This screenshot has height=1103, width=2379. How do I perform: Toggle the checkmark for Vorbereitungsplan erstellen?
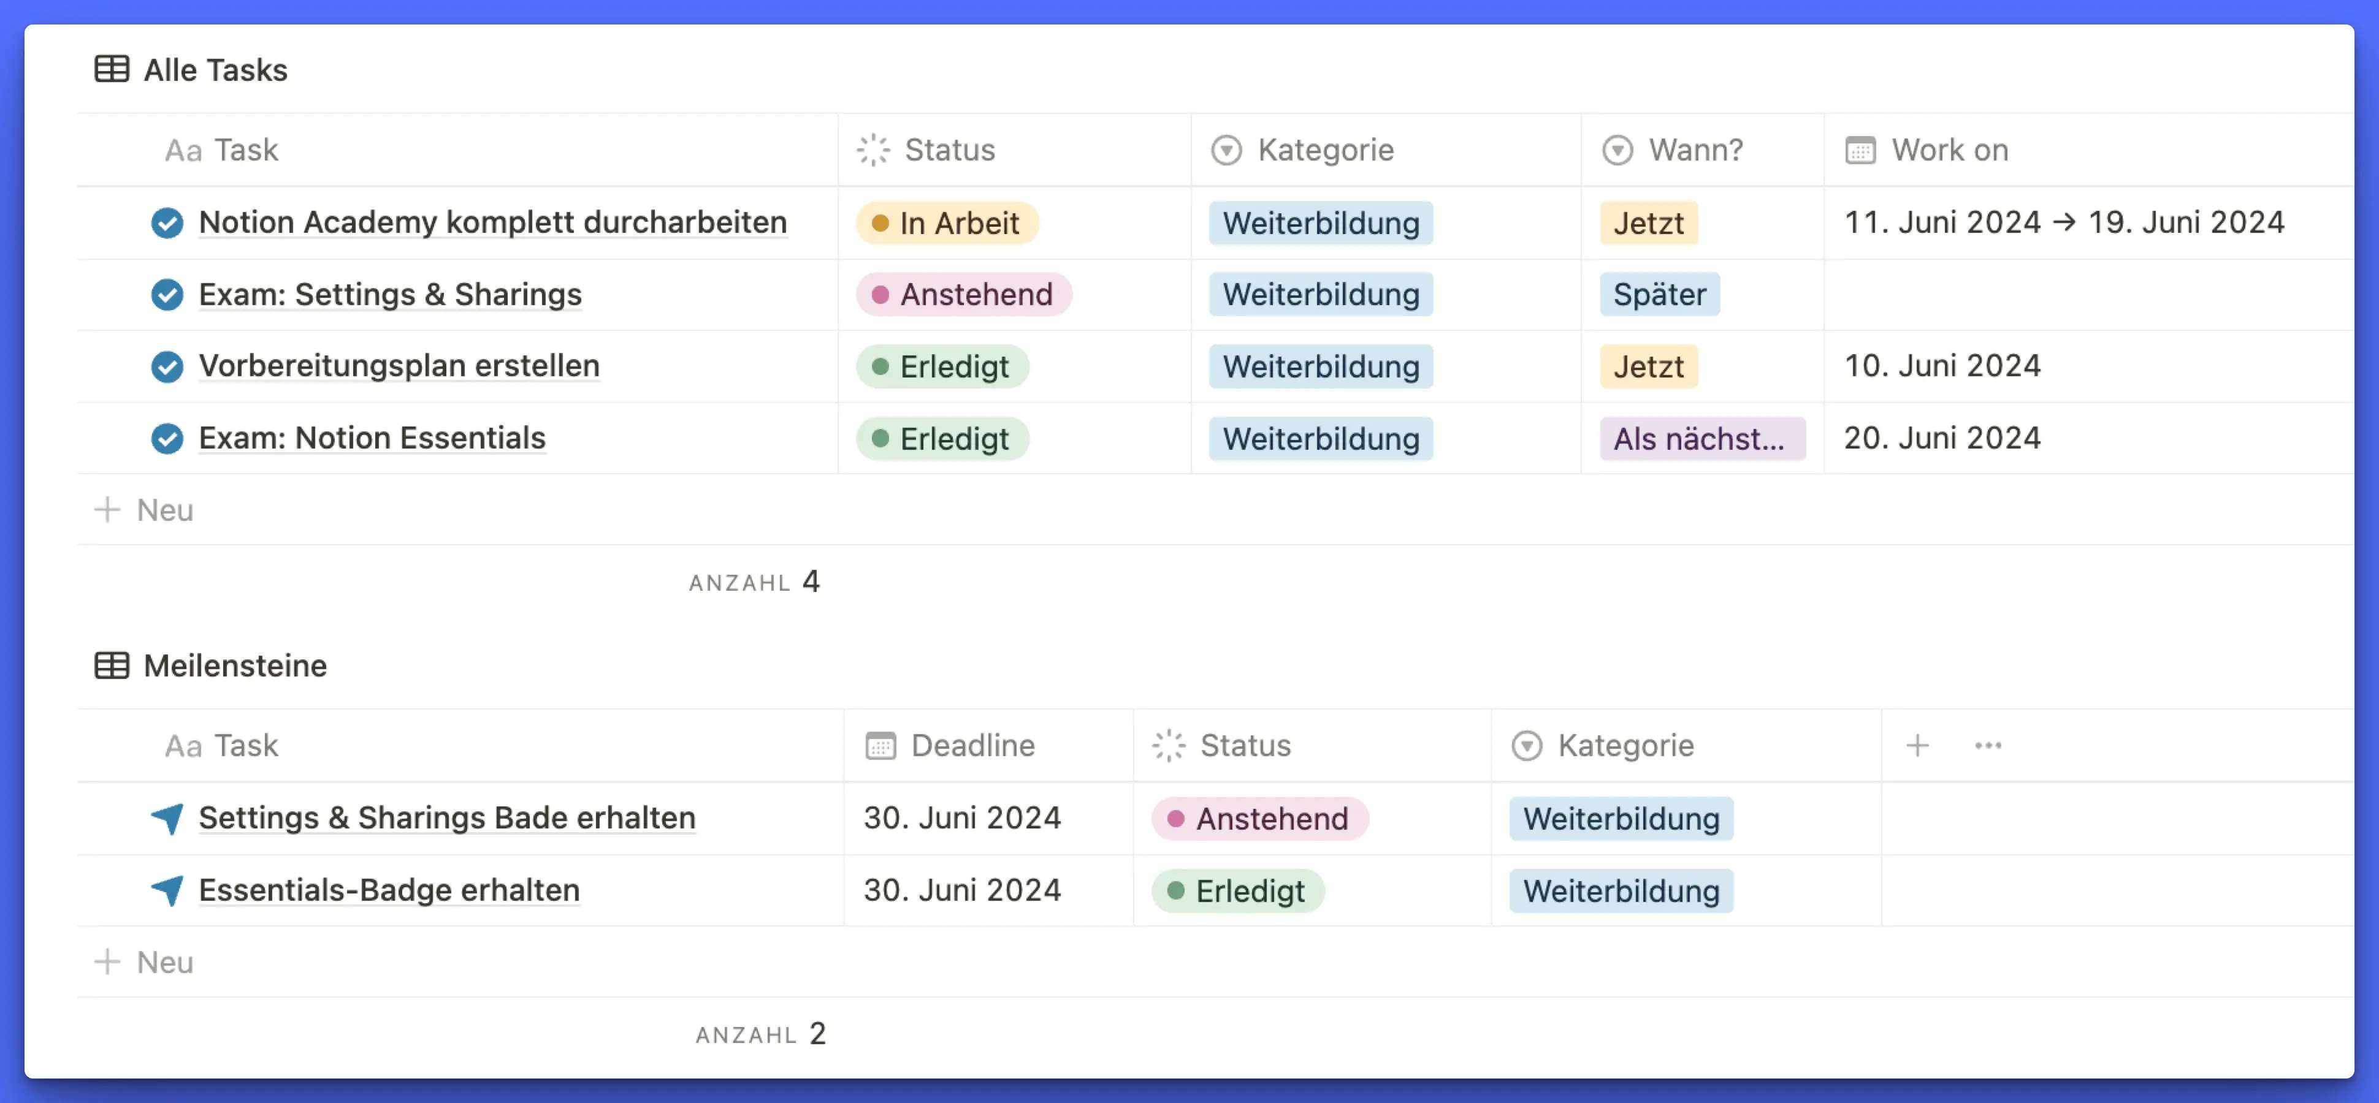point(167,366)
